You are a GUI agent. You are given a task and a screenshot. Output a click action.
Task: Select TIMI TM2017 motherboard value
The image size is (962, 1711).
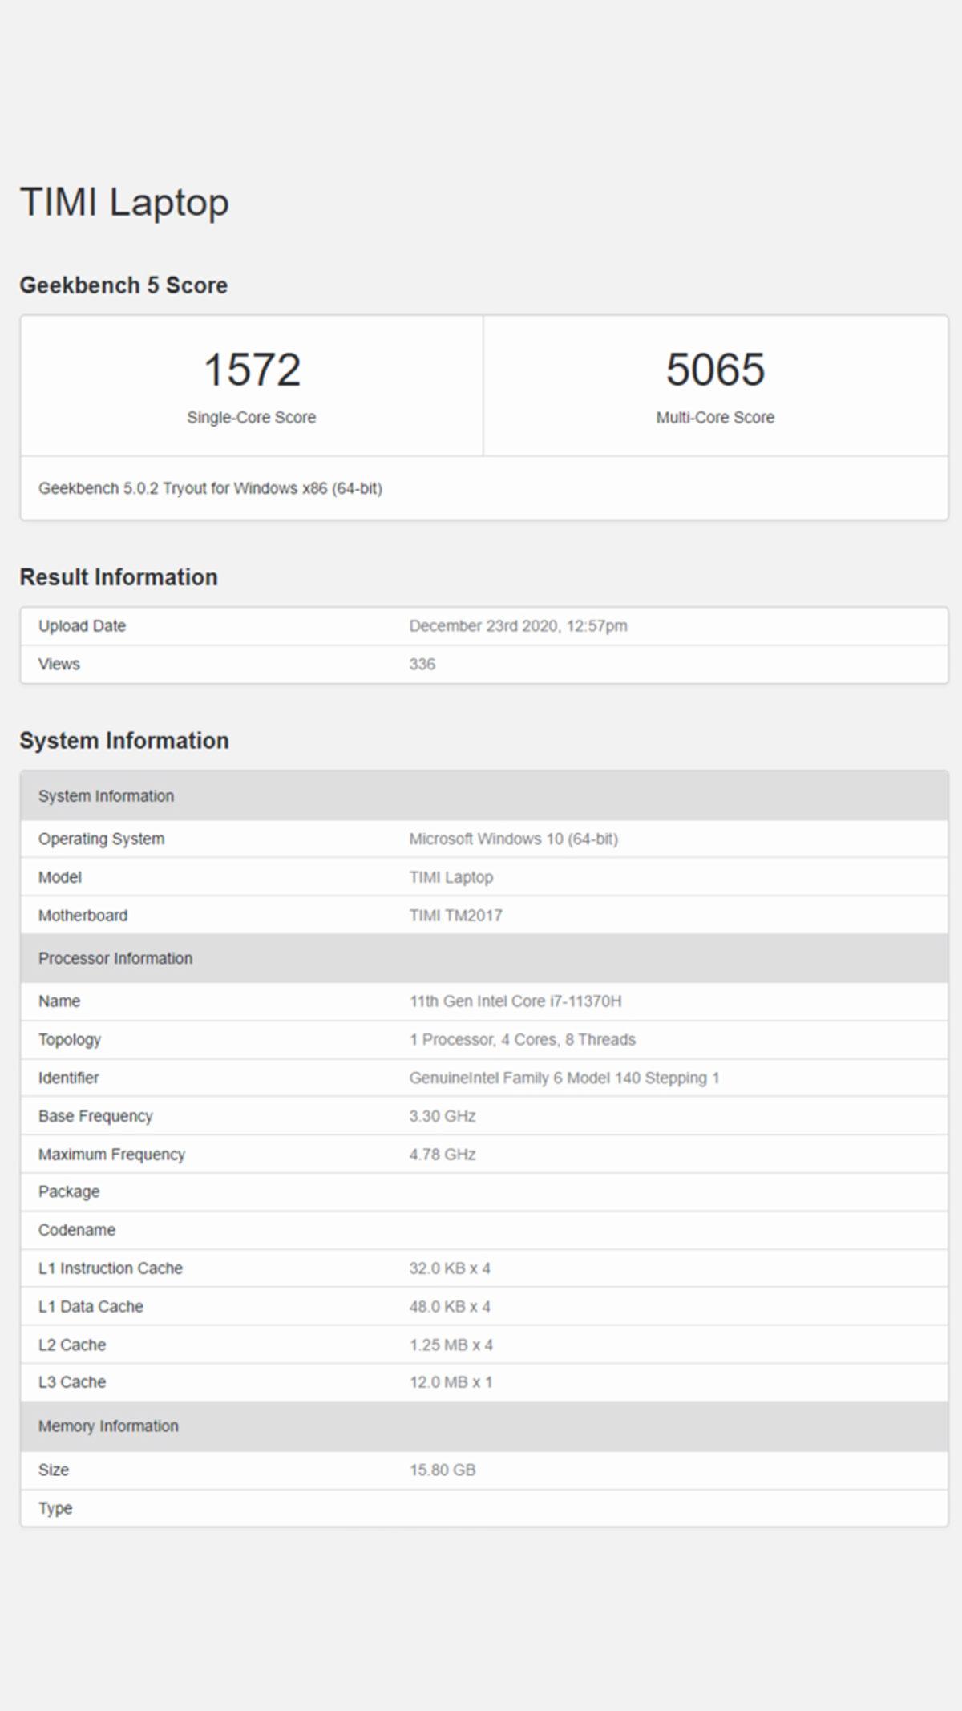click(x=455, y=916)
